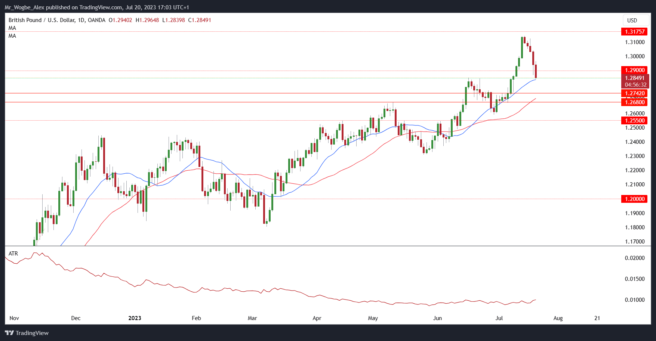
Task: Select the British Pound / U.S. Dollar symbol title
Action: (x=43, y=20)
